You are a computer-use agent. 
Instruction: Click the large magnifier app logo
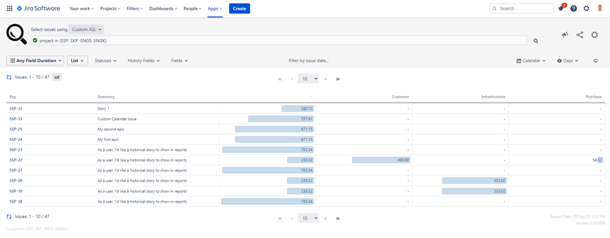16,34
